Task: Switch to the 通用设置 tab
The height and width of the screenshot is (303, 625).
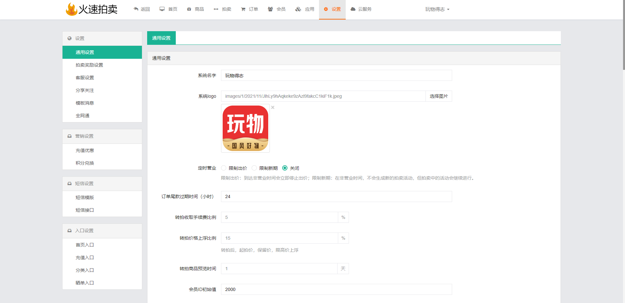Action: point(161,38)
